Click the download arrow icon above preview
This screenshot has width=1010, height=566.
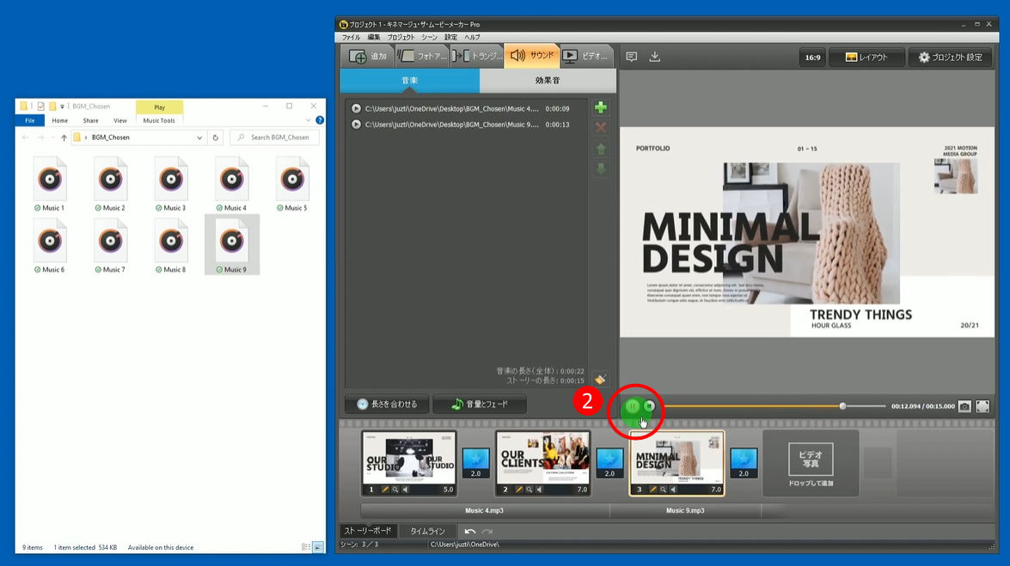click(x=654, y=57)
